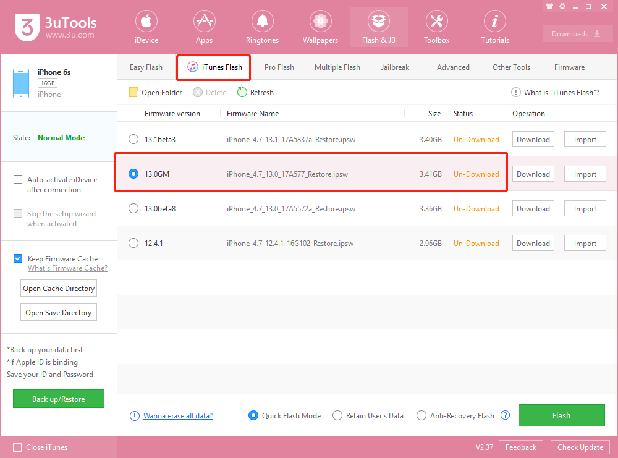Open the Jailbreak tab

[x=395, y=67]
